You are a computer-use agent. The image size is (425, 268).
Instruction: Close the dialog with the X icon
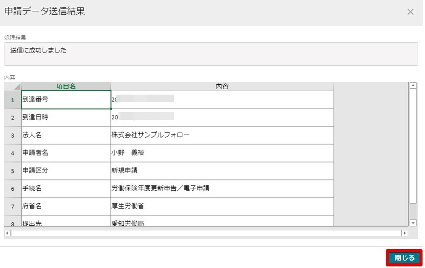click(410, 12)
